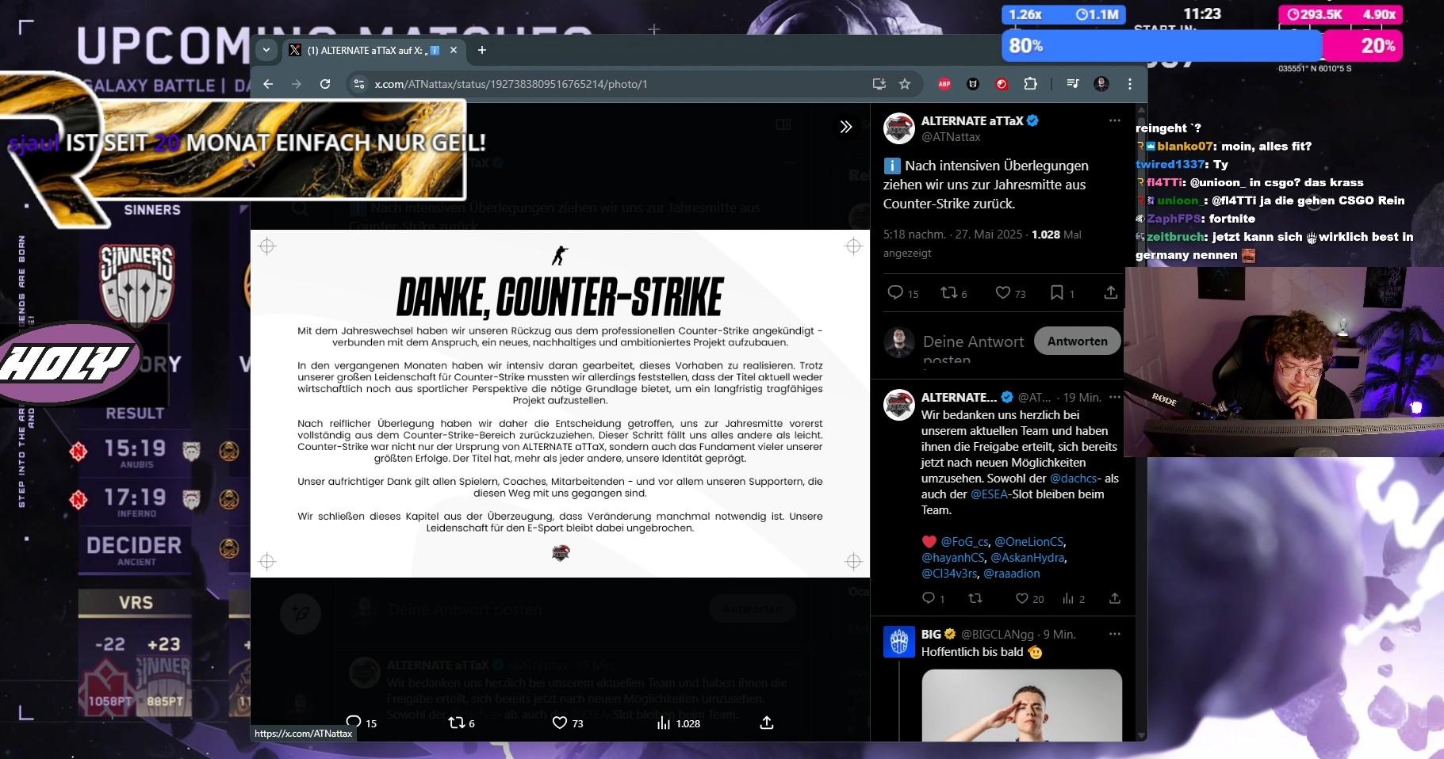Install app icon in the address bar
Screen dimensions: 1444x759
click(879, 84)
